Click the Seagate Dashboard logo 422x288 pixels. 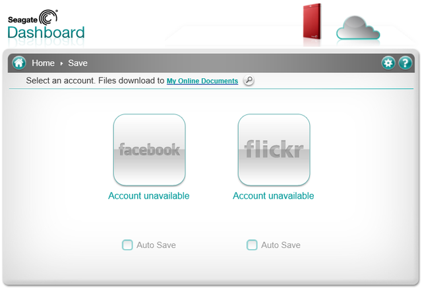pos(45,25)
